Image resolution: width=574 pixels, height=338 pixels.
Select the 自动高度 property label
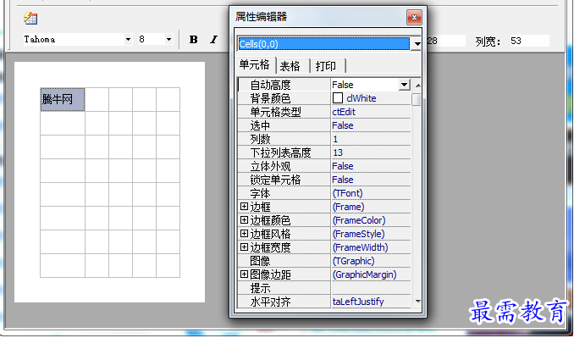point(270,85)
